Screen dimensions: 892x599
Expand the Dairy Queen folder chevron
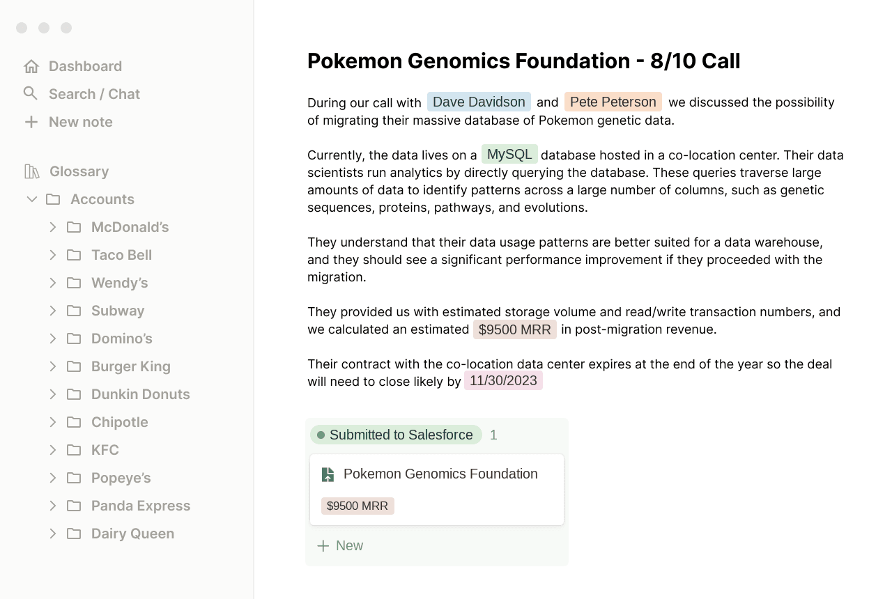pos(53,534)
